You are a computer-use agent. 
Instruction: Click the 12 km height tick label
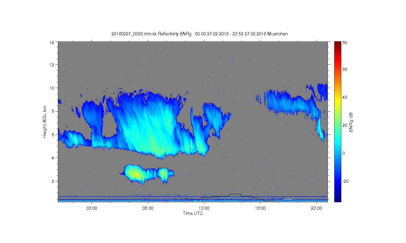pyautogui.click(x=52, y=65)
